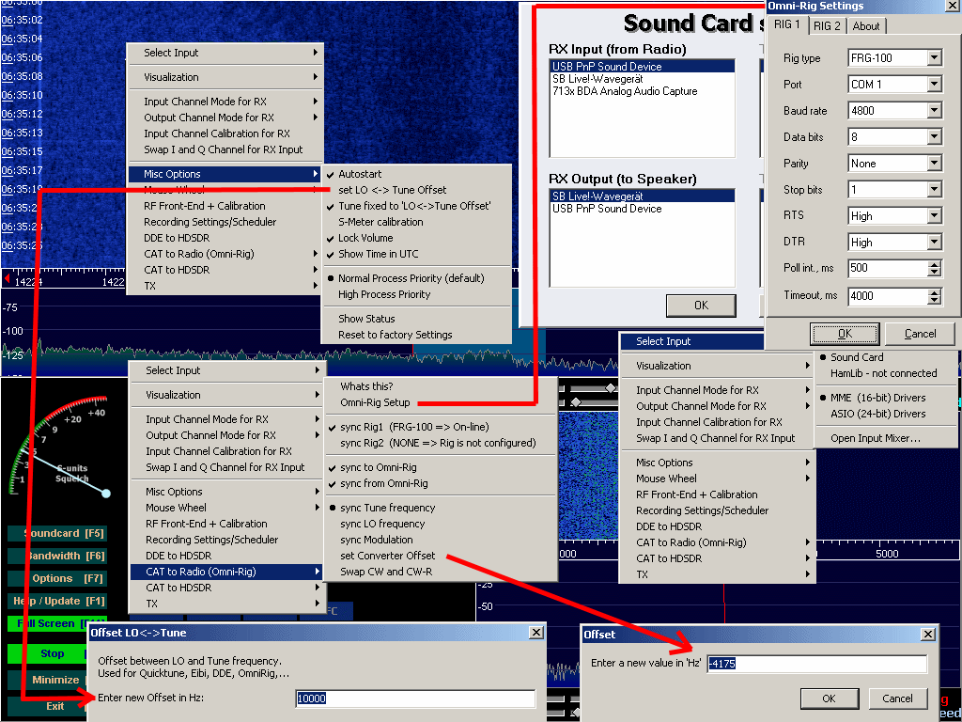
Task: Close the Offset LO<->Tune dialog
Action: [535, 634]
